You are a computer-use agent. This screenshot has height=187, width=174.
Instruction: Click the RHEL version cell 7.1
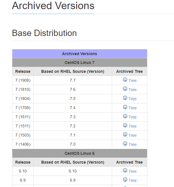click(73, 135)
